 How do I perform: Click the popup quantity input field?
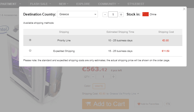113,14
